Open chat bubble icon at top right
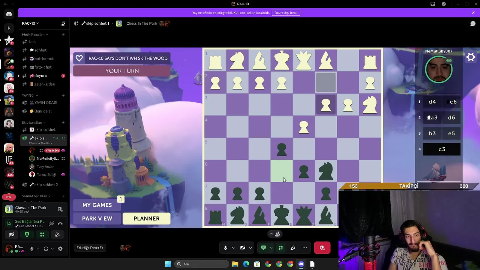Screen dimensions: 480x270 pyautogui.click(x=473, y=23)
